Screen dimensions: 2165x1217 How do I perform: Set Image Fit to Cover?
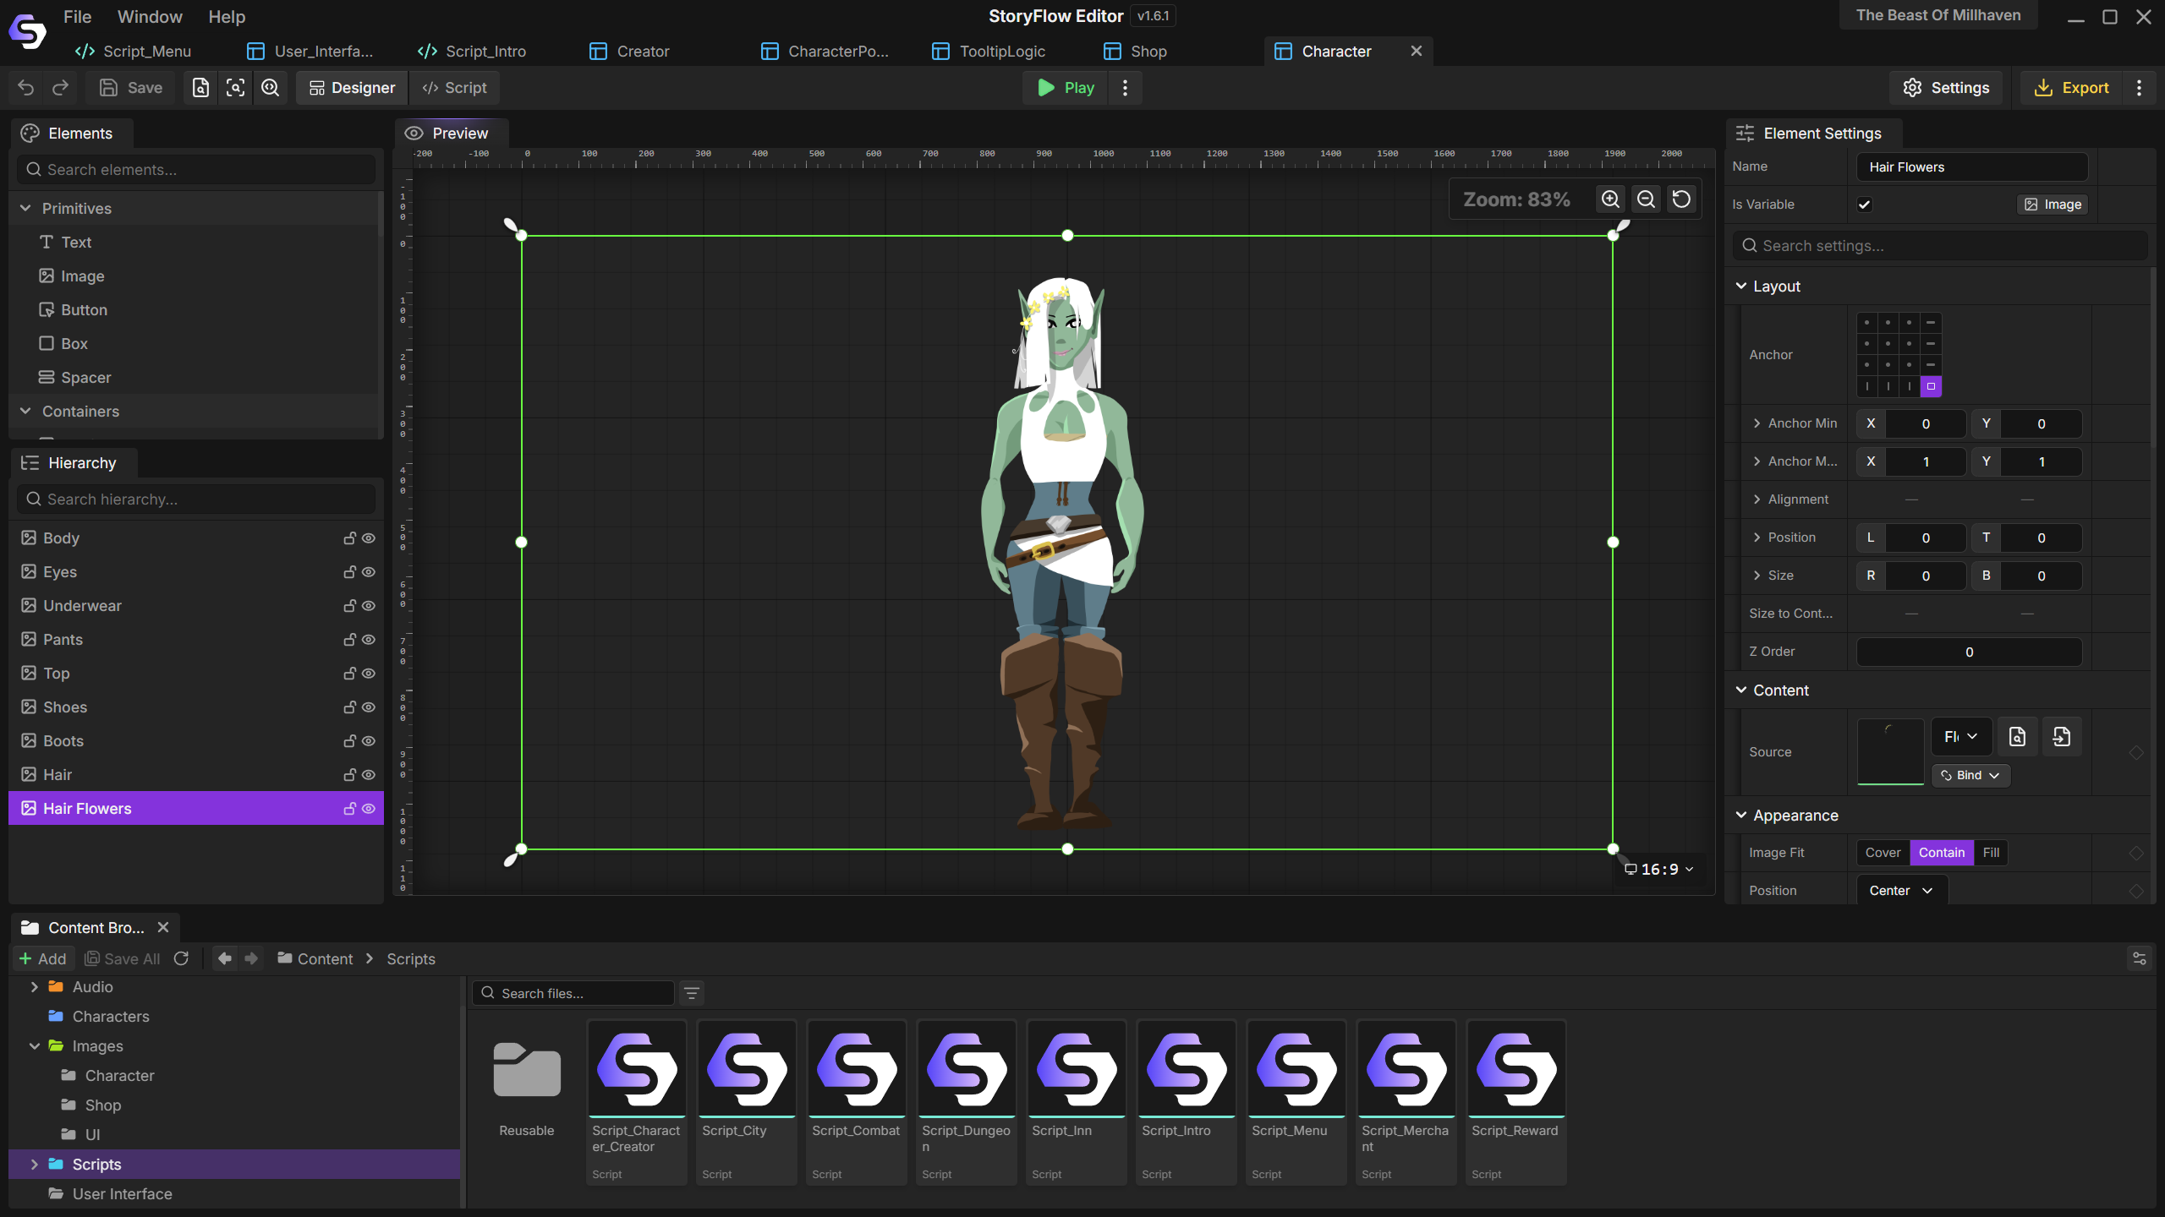click(1883, 853)
